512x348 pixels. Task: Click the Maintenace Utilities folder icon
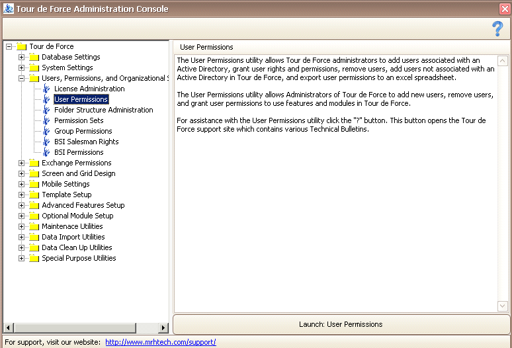pyautogui.click(x=34, y=226)
